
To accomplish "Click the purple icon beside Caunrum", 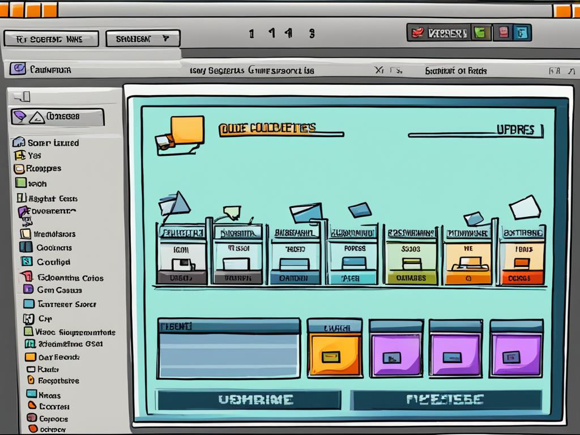I will click(18, 69).
